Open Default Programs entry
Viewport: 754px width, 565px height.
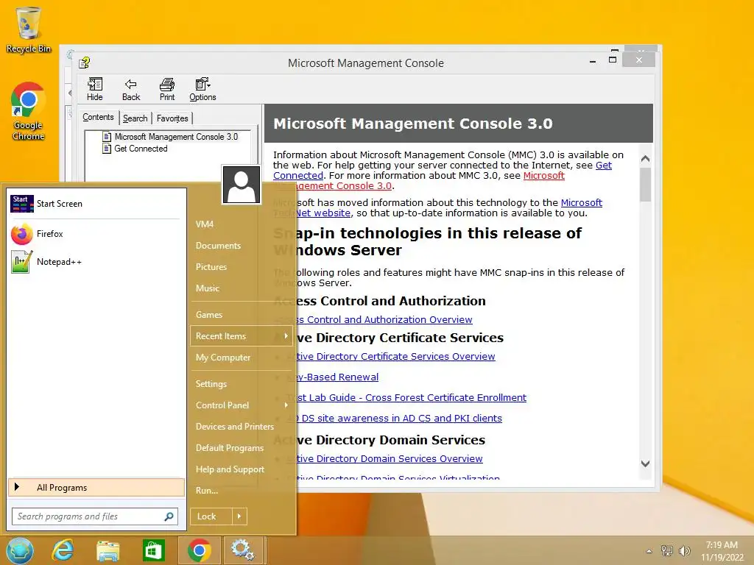coord(230,448)
